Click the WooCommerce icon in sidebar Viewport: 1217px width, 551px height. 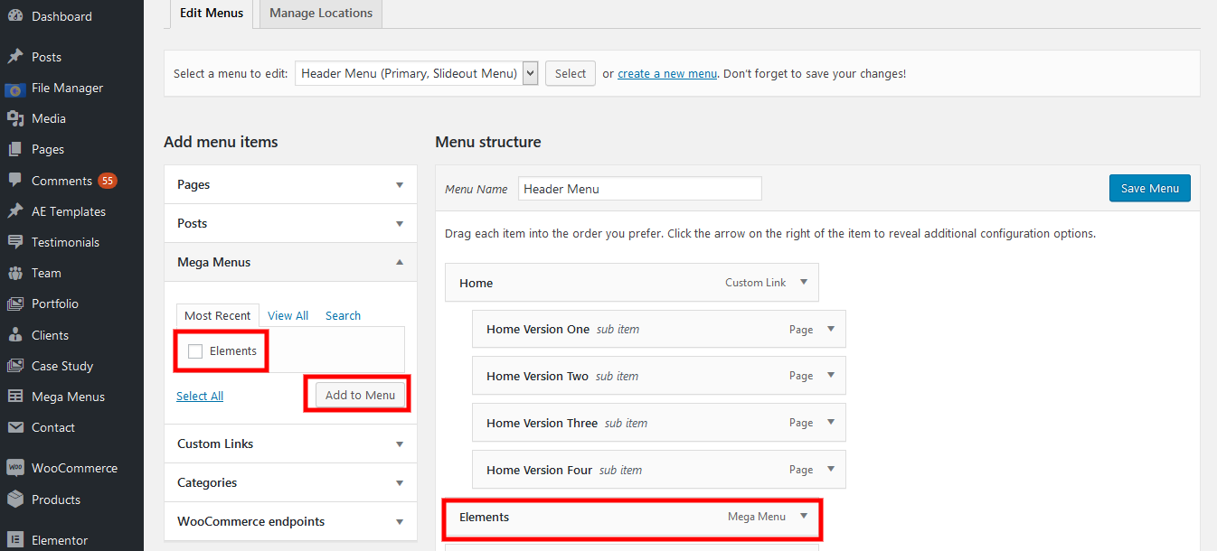click(x=14, y=468)
